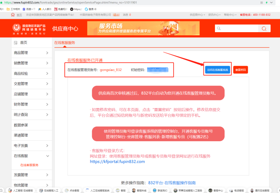Select 在线客服服务 submenu item
The width and height of the screenshot is (280, 193).
[29, 165]
